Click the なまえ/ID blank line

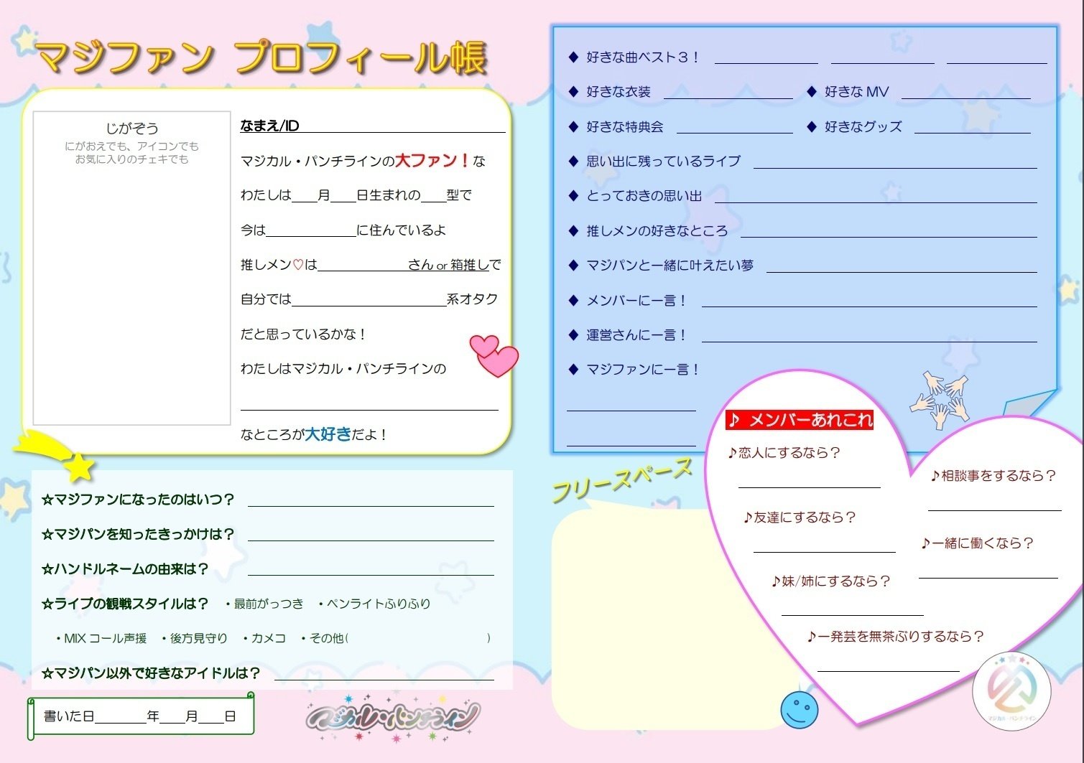(x=402, y=126)
